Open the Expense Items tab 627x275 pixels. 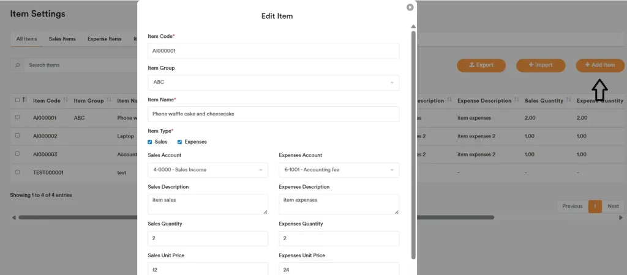(104, 39)
